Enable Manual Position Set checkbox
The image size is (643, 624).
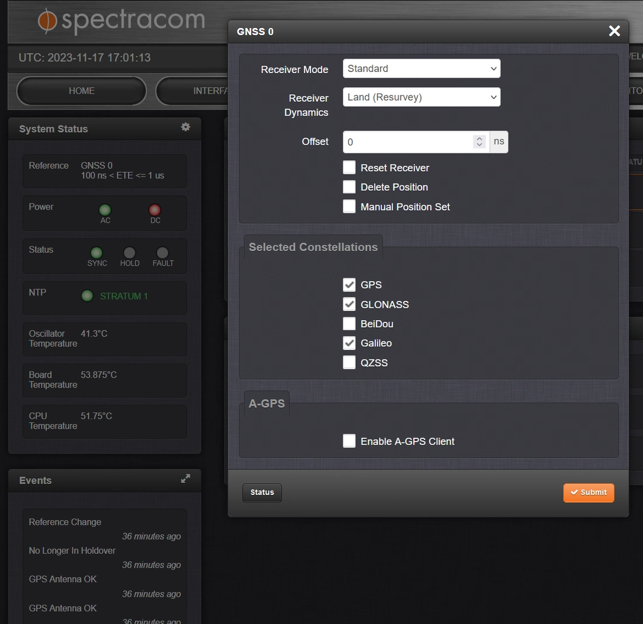(349, 206)
